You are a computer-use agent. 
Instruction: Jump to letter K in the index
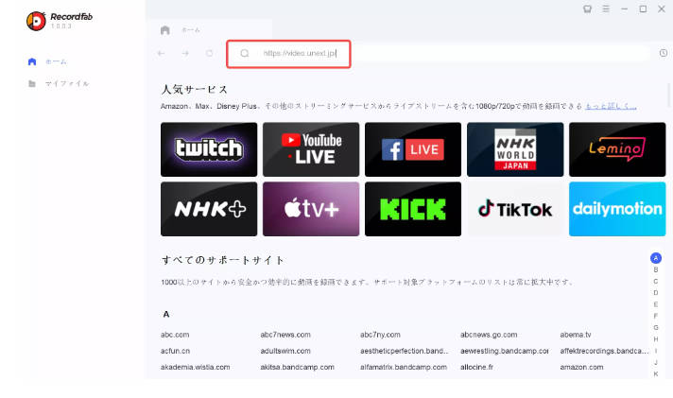tap(656, 374)
